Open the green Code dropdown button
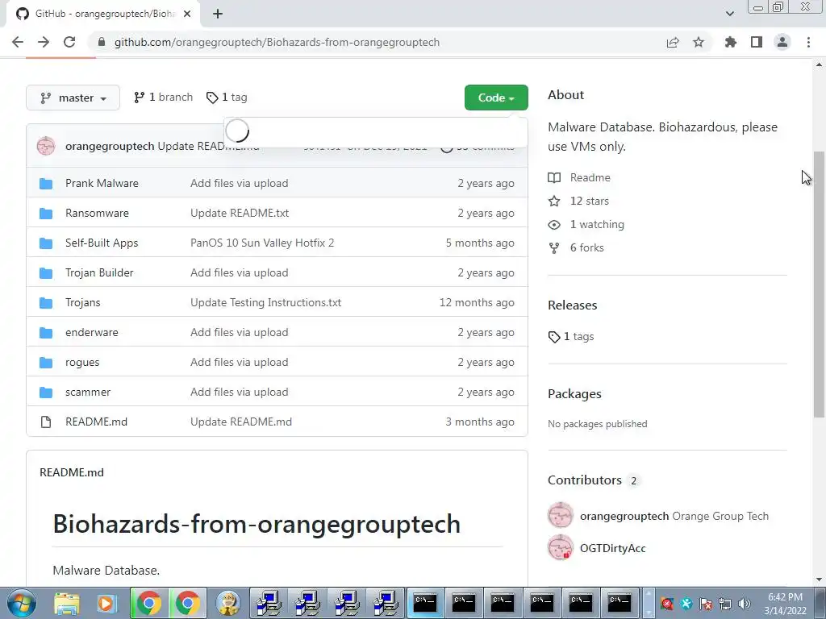826x619 pixels. coord(496,98)
